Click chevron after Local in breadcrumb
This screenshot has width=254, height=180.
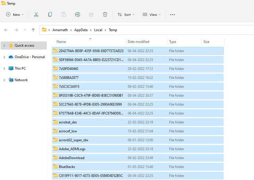(x=106, y=30)
